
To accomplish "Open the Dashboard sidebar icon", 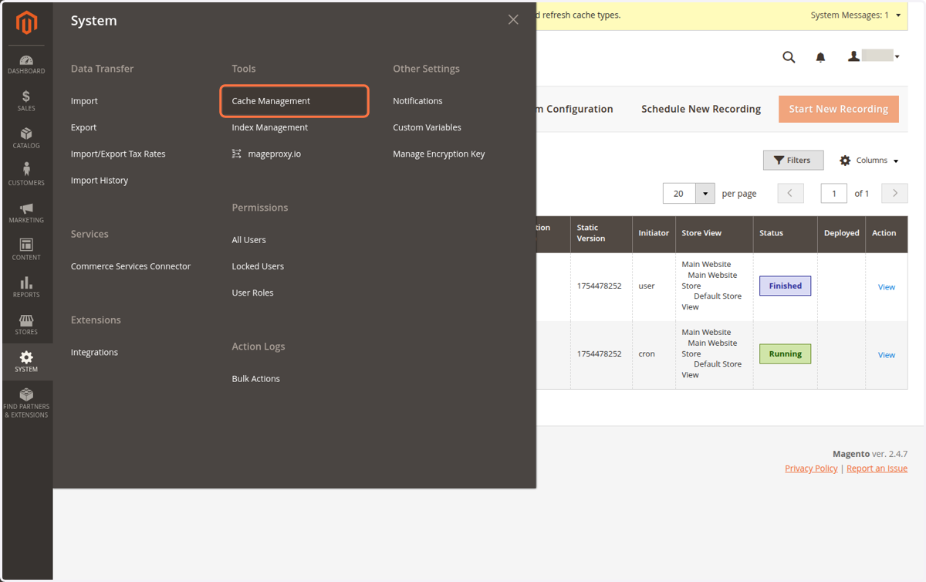I will 26,64.
